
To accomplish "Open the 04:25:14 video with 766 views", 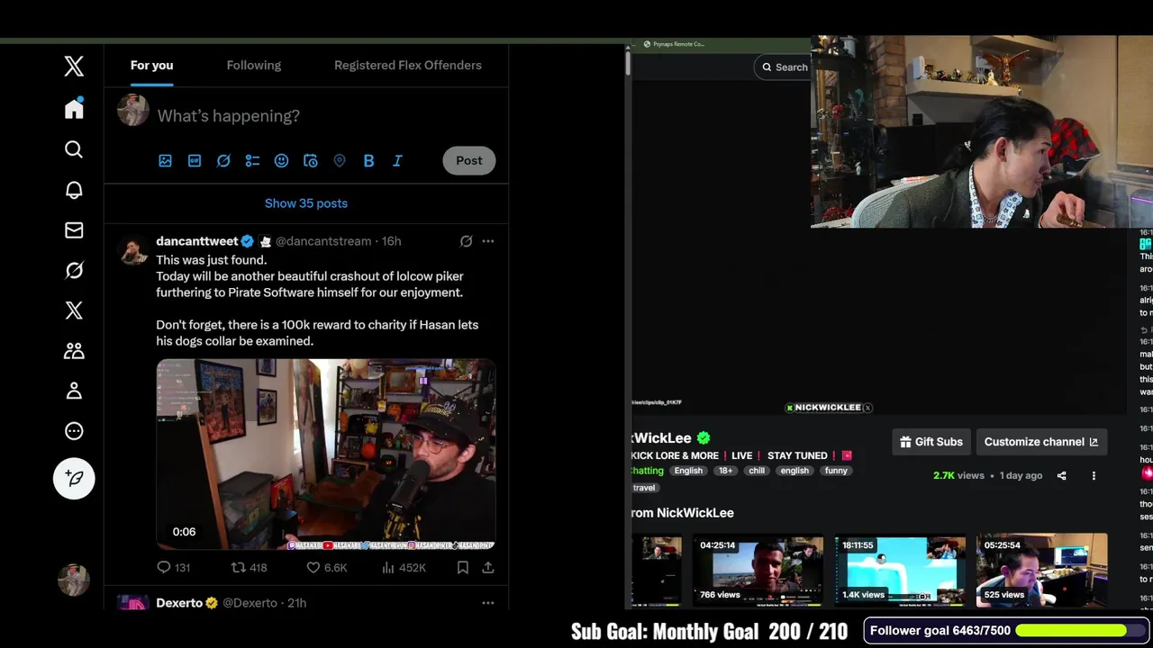I will 758,570.
